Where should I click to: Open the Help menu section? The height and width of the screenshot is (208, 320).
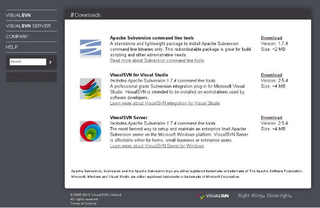[x=12, y=47]
